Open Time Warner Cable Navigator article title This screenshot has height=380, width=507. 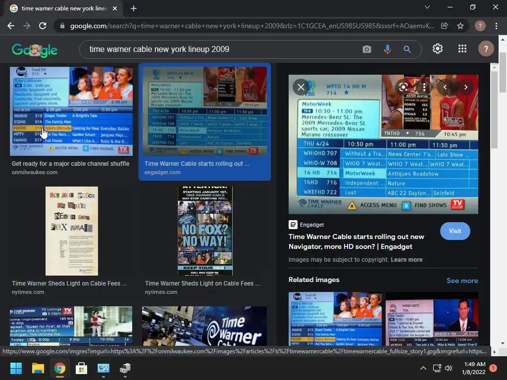(356, 241)
